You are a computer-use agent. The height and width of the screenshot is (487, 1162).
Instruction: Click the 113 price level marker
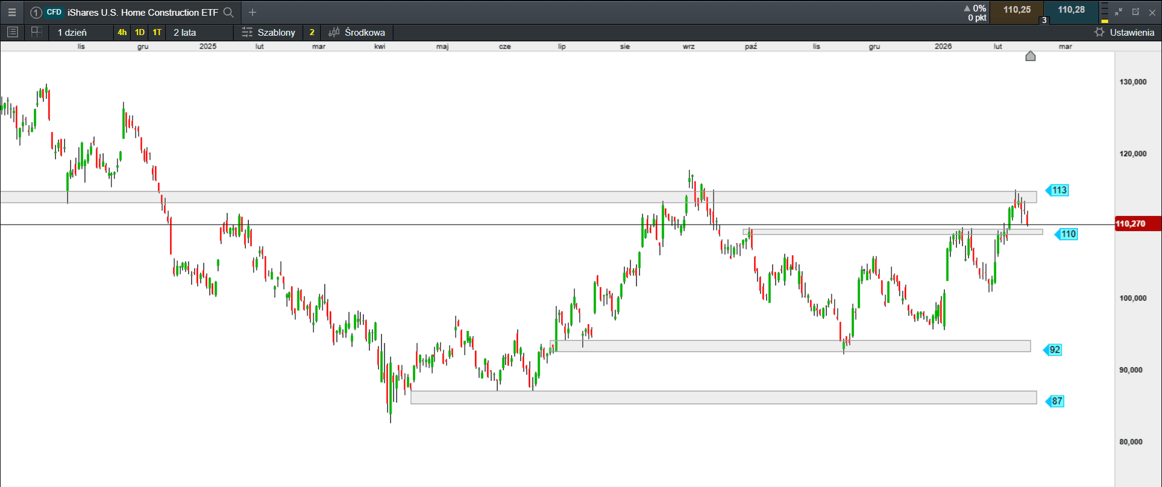pos(1059,191)
